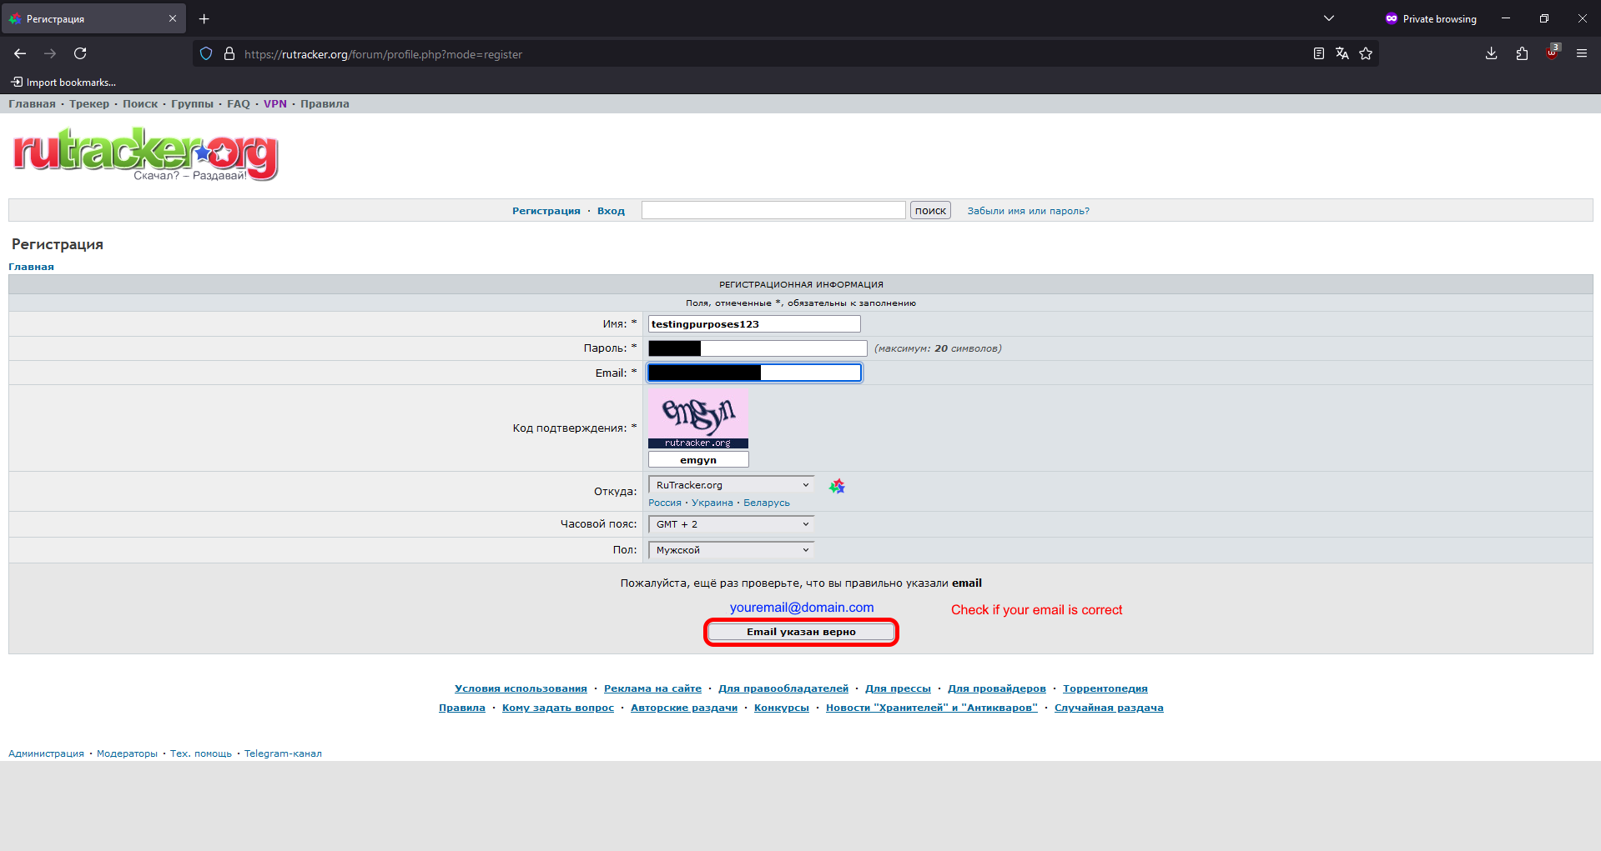Open Для правообладателей link
Screen dimensions: 1601x851
[x=783, y=688]
